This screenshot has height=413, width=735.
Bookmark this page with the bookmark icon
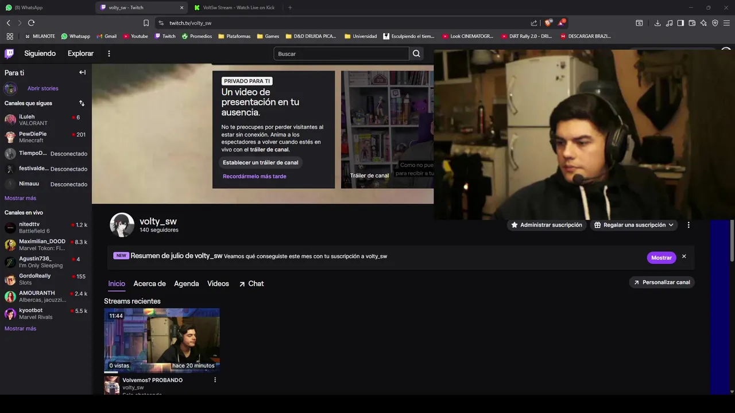click(146, 23)
